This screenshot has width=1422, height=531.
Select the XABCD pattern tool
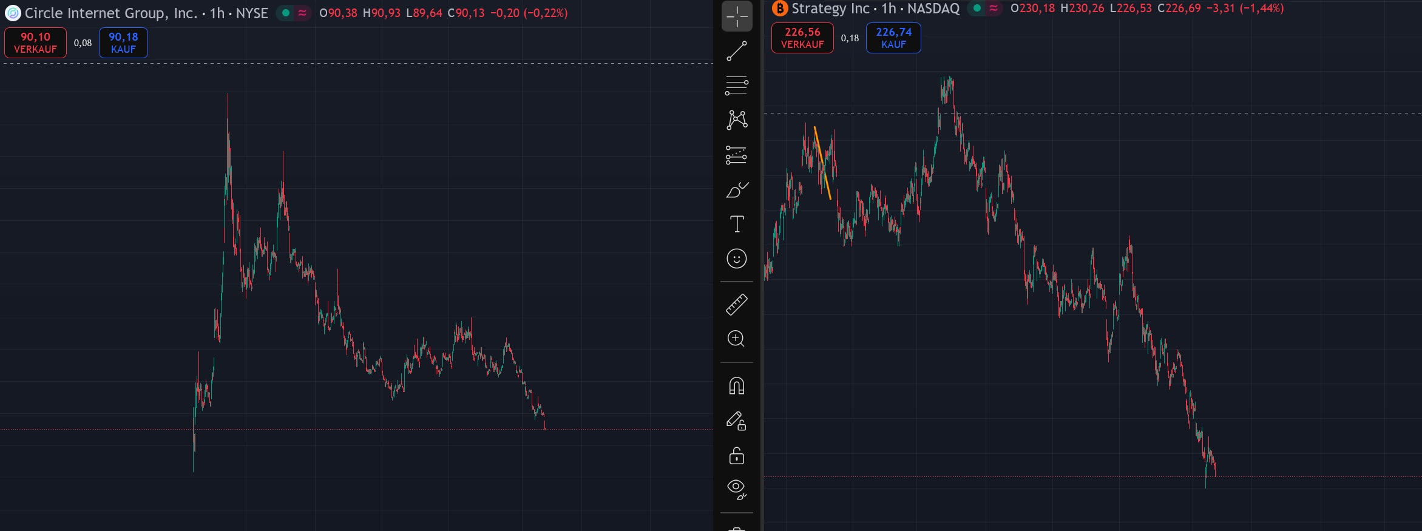[x=737, y=120]
